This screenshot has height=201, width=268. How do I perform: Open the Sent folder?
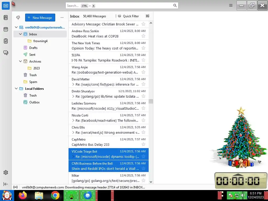coord(40,54)
